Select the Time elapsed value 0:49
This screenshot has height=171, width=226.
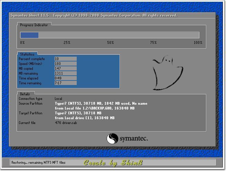(66, 78)
